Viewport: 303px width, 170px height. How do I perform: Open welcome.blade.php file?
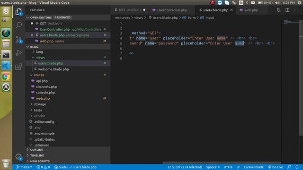68,69
